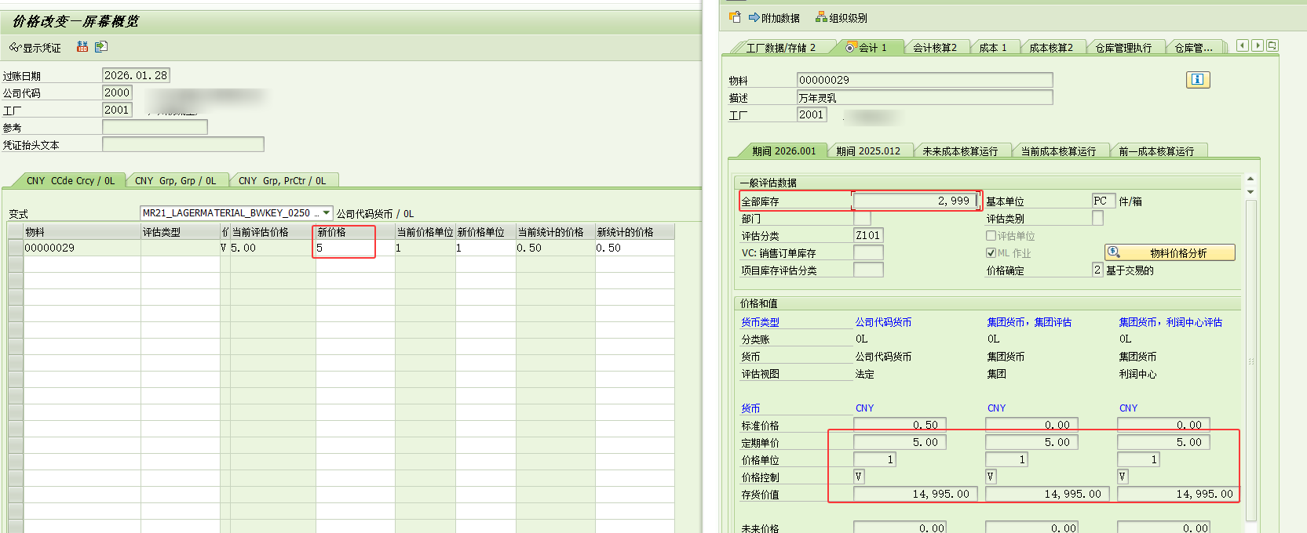The height and width of the screenshot is (533, 1307).
Task: Click the 附加数据 arrow icon
Action: pyautogui.click(x=754, y=17)
